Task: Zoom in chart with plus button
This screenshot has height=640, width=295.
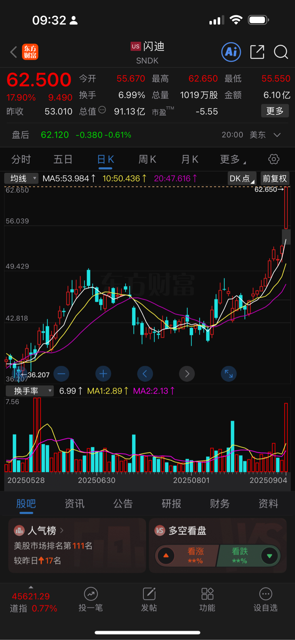Action: [x=103, y=374]
